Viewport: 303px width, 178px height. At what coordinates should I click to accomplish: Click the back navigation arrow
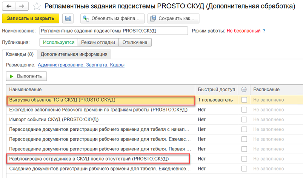tap(9, 6)
